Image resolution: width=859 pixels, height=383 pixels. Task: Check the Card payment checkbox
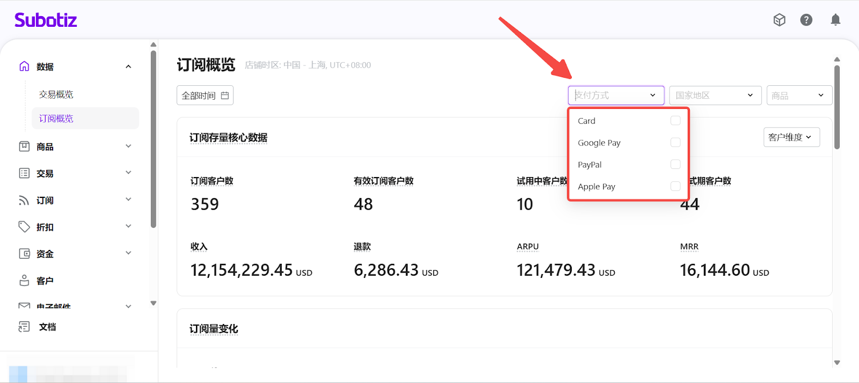coord(675,121)
